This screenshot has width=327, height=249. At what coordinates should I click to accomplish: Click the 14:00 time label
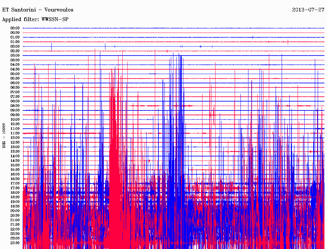[x=15, y=156]
